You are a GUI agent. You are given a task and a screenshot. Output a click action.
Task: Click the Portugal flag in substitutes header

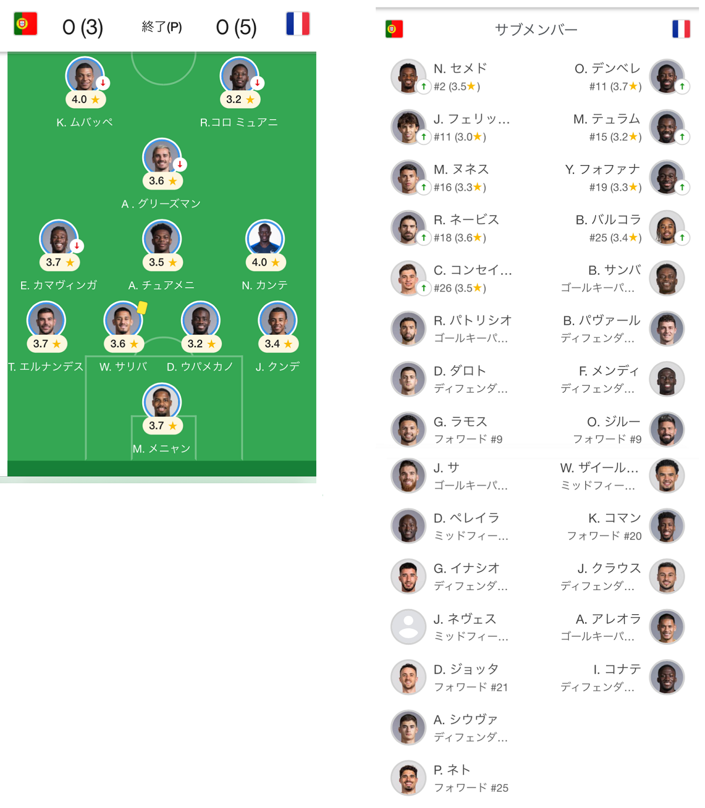point(394,29)
